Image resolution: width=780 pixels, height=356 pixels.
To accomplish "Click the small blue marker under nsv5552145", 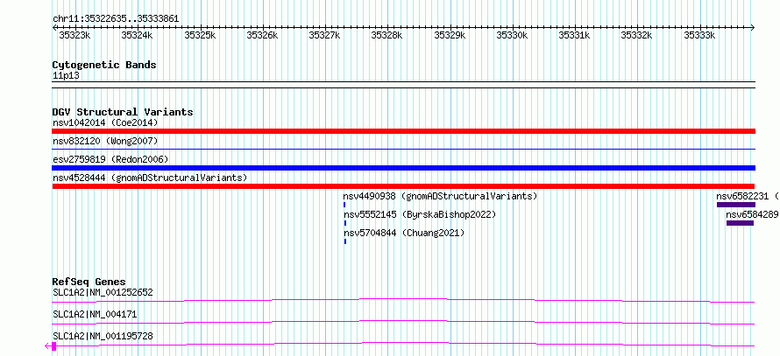I will click(344, 223).
